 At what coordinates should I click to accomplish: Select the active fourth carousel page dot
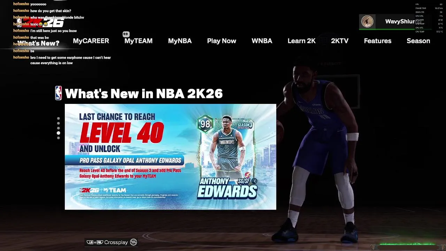[x=58, y=133]
